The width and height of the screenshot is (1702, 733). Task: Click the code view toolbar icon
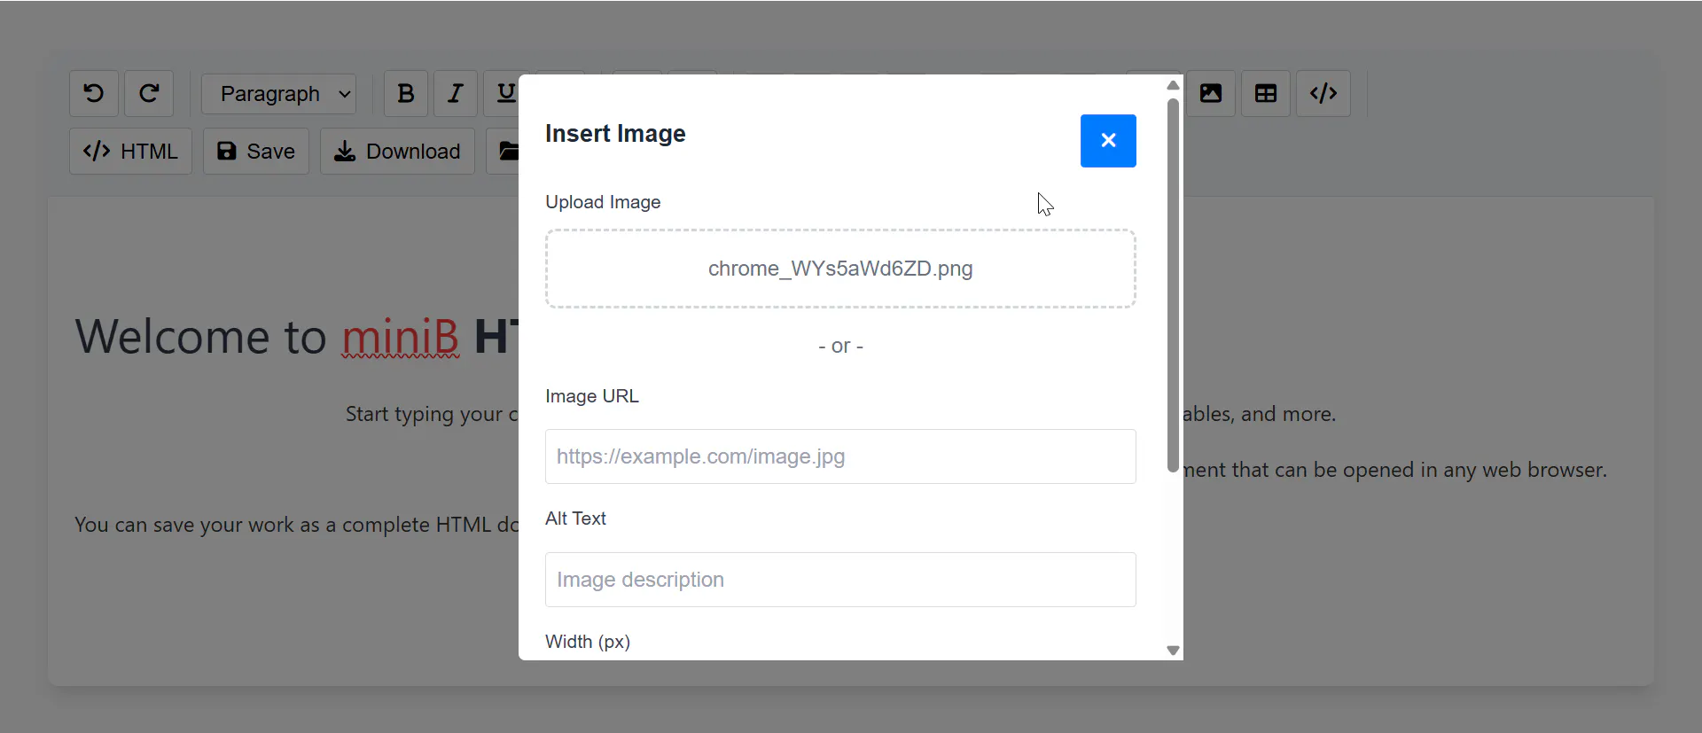(1323, 93)
